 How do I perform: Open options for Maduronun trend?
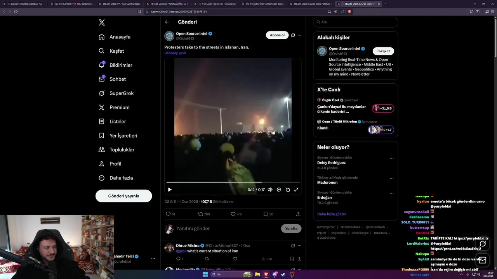[392, 178]
